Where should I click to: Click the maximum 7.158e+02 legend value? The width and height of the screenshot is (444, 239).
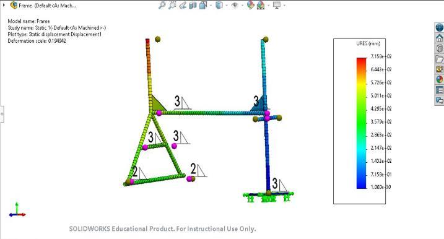(381, 56)
